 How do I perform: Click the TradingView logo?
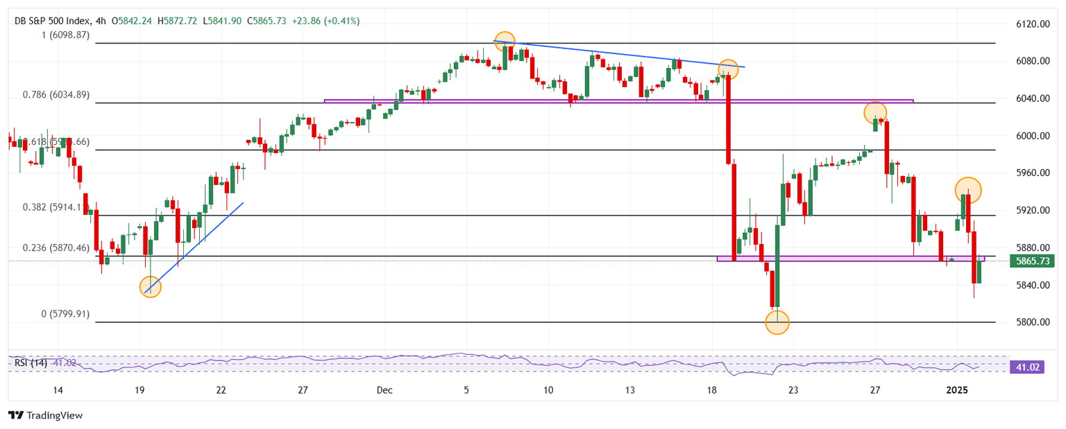[x=45, y=415]
